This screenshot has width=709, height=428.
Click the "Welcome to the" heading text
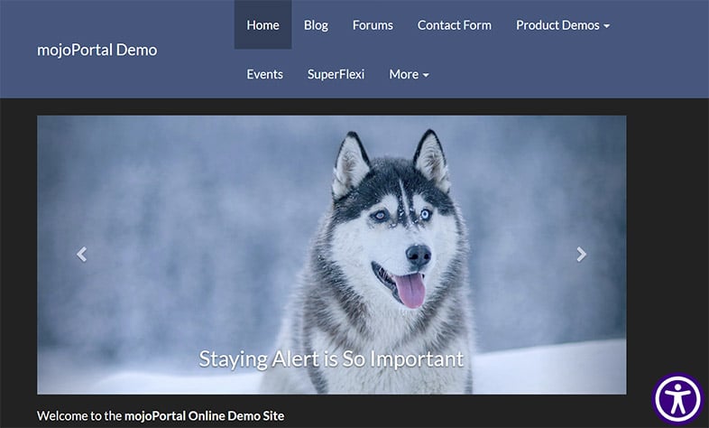[x=78, y=416]
